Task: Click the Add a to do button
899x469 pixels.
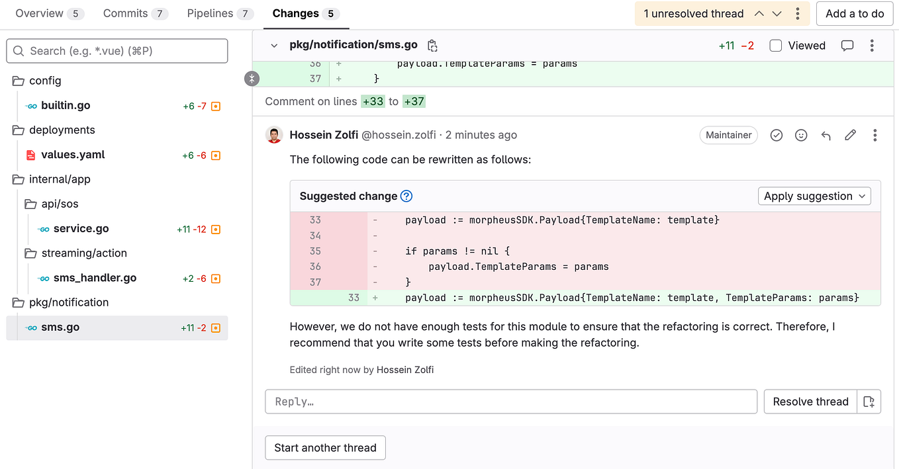Action: (x=855, y=13)
